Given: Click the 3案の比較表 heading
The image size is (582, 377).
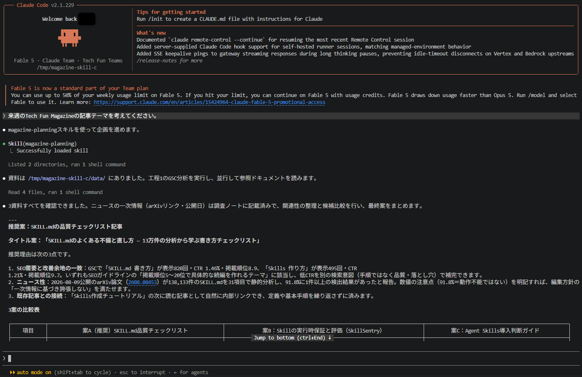Looking at the screenshot, I should [24, 310].
